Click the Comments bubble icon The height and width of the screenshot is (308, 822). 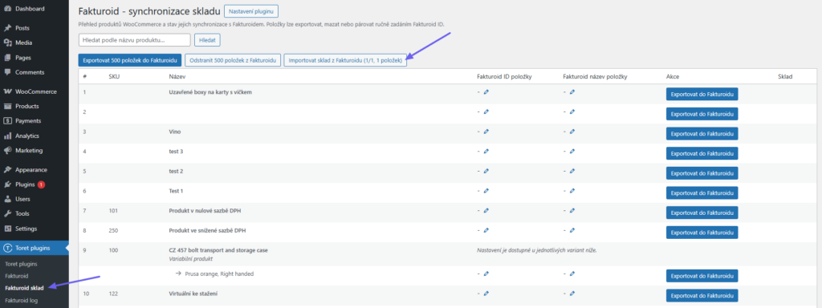pos(7,72)
